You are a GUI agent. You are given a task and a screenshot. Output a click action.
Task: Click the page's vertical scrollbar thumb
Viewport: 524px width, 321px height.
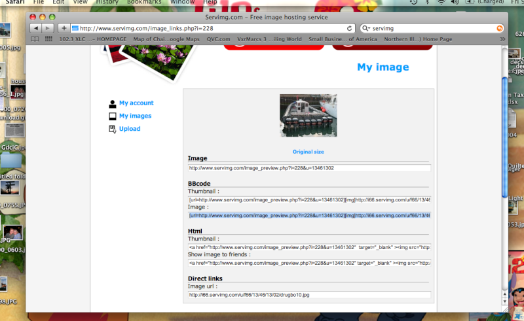pos(504,137)
